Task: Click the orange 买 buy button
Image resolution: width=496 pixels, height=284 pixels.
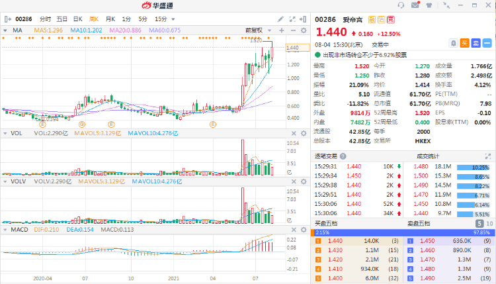Action: (465, 42)
